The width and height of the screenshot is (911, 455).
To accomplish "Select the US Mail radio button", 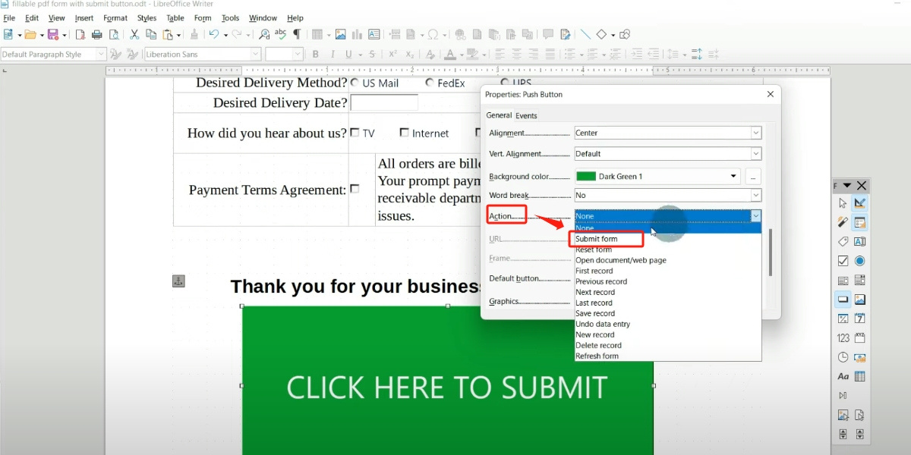I will pyautogui.click(x=355, y=83).
